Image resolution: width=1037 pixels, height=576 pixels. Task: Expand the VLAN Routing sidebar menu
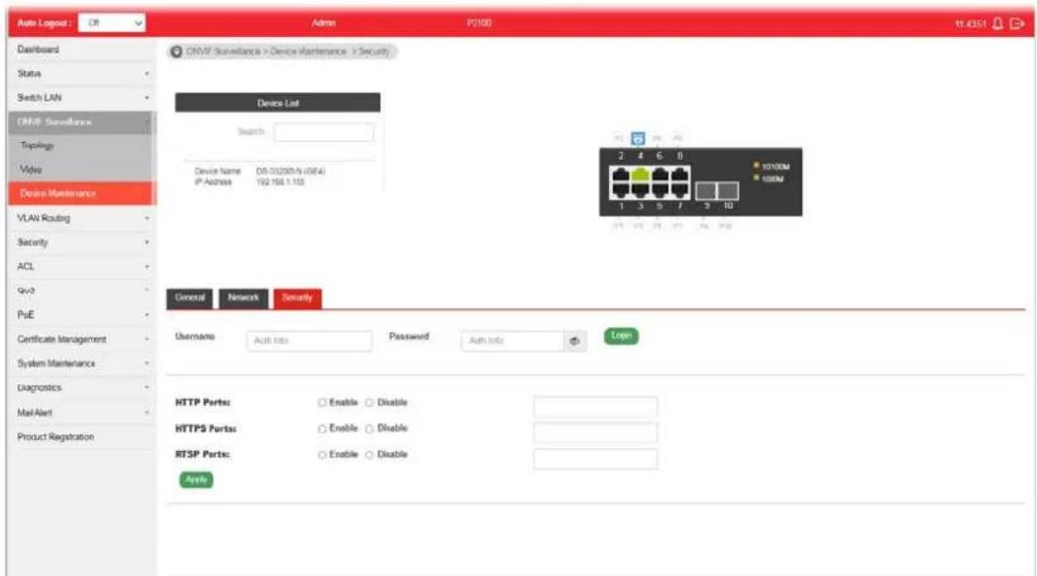coord(82,218)
